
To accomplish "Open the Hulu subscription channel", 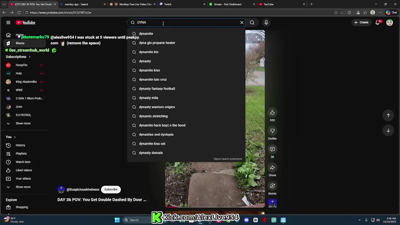I will [x=24, y=73].
